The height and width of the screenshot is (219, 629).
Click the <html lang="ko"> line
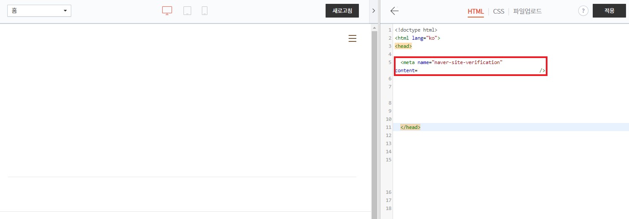[x=417, y=38]
